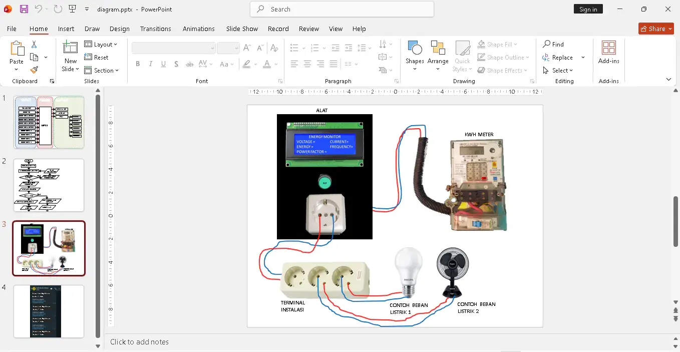
Task: Click the Save icon in title bar
Action: click(24, 9)
